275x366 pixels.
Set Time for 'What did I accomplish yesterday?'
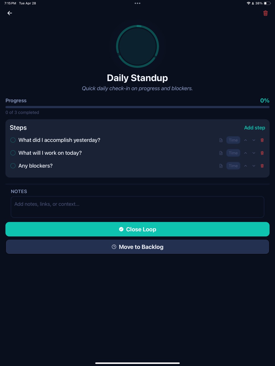[233, 140]
